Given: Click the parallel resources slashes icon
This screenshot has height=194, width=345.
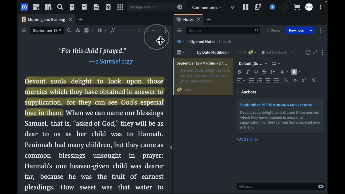Looking at the screenshot, I should coord(113,30).
